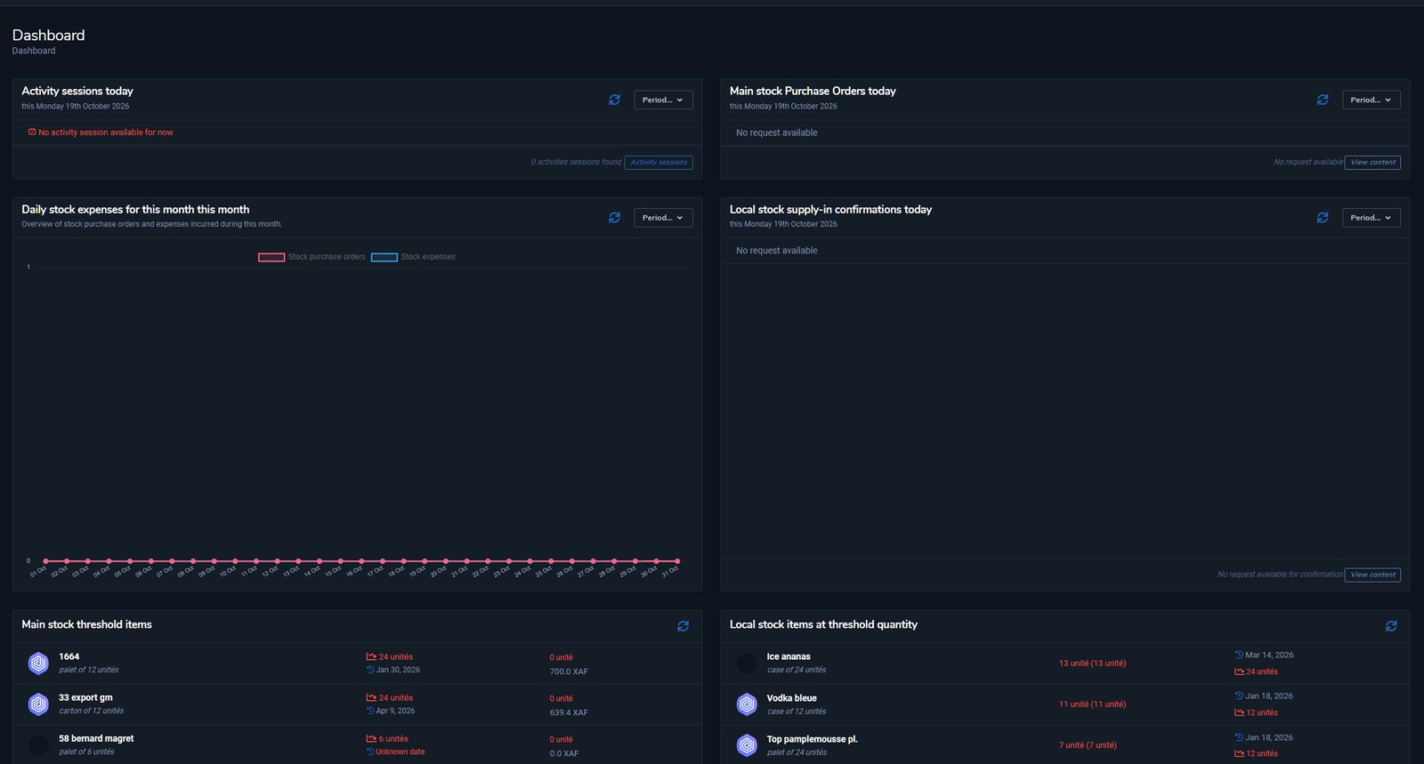1424x764 pixels.
Task: Click 11 unité (11 unité) quantity
Action: [x=1092, y=704]
